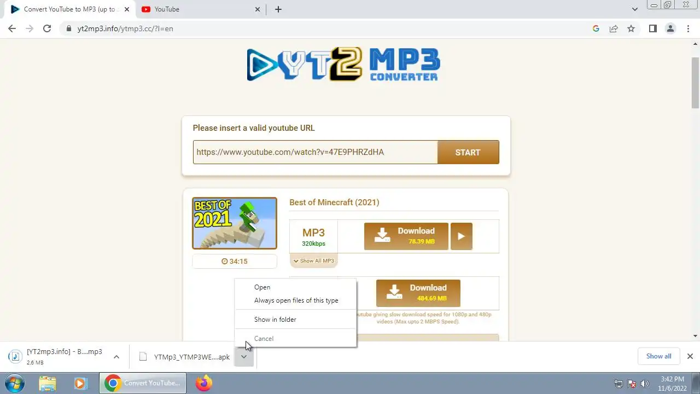
Task: Open the Best of 2021 video thumbnail
Action: pos(235,223)
